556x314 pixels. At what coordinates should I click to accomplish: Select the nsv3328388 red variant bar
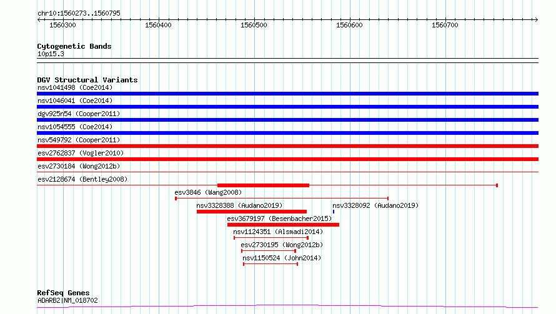tap(252, 212)
